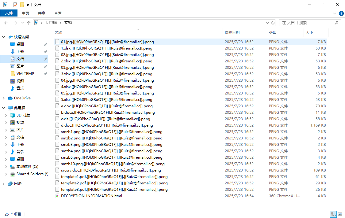The height and width of the screenshot is (218, 345).
Task: Expand the ribbon with chevron
Action: pos(335,13)
